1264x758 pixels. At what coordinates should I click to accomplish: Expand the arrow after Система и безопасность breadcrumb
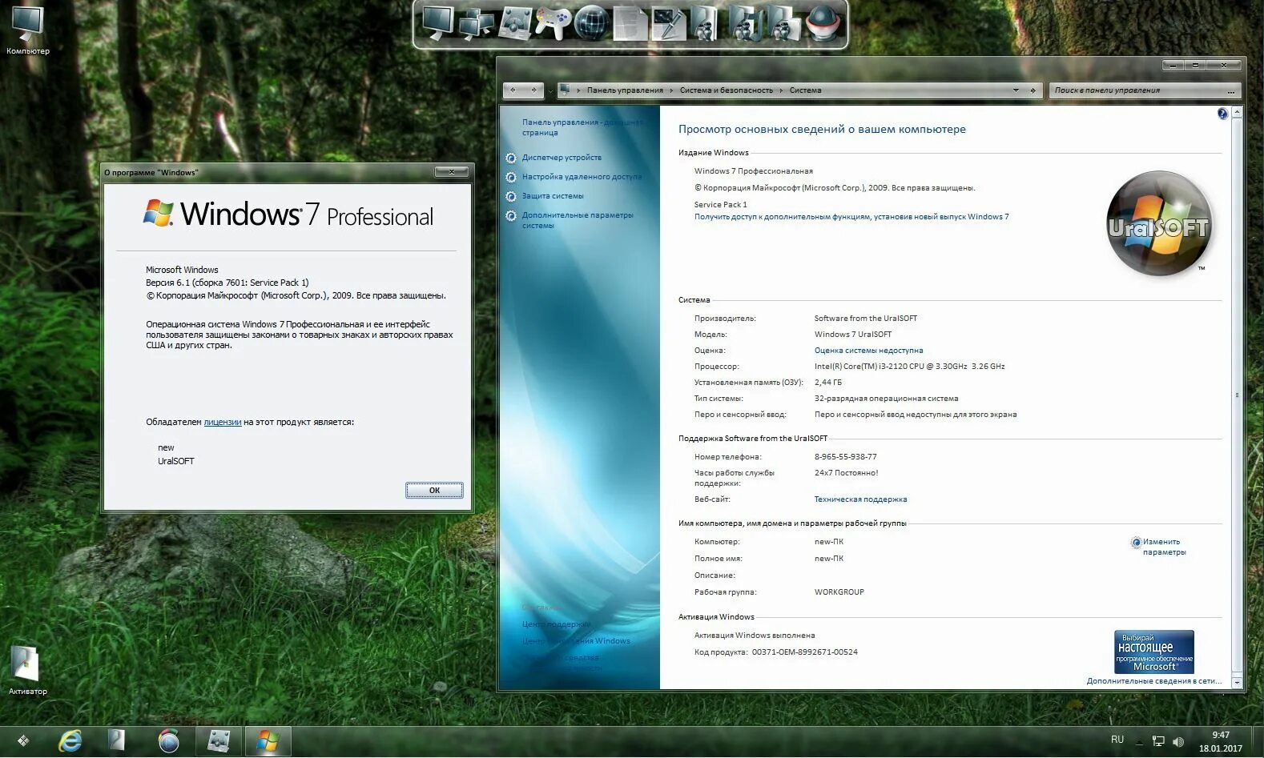pyautogui.click(x=781, y=90)
